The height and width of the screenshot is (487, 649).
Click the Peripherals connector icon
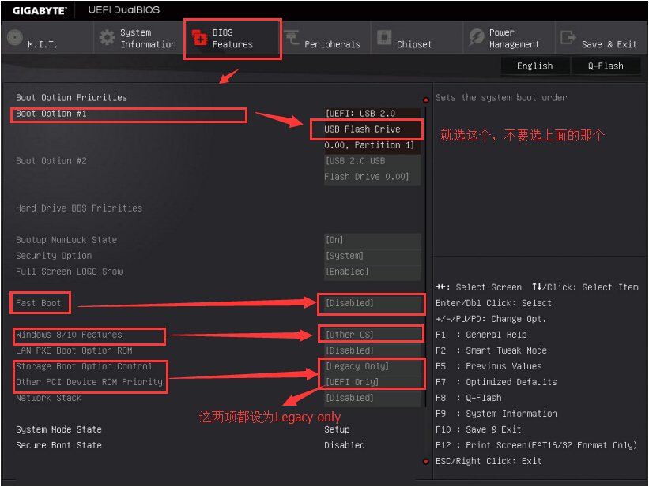pyautogui.click(x=292, y=38)
